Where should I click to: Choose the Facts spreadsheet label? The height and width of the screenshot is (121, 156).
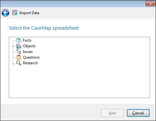27,40
